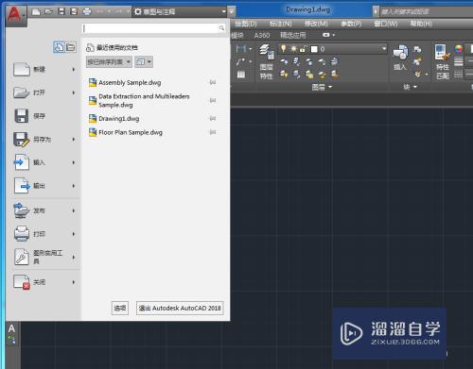Toggle Recent Documents view button
Image resolution: width=473 pixels, height=369 pixels.
[x=59, y=47]
